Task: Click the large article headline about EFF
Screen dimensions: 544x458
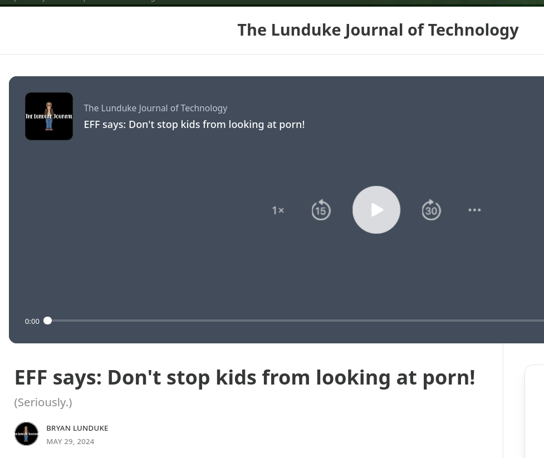Action: pyautogui.click(x=245, y=377)
